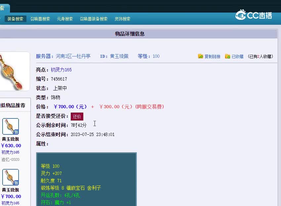Click the 物品详细信息 header

point(130,34)
